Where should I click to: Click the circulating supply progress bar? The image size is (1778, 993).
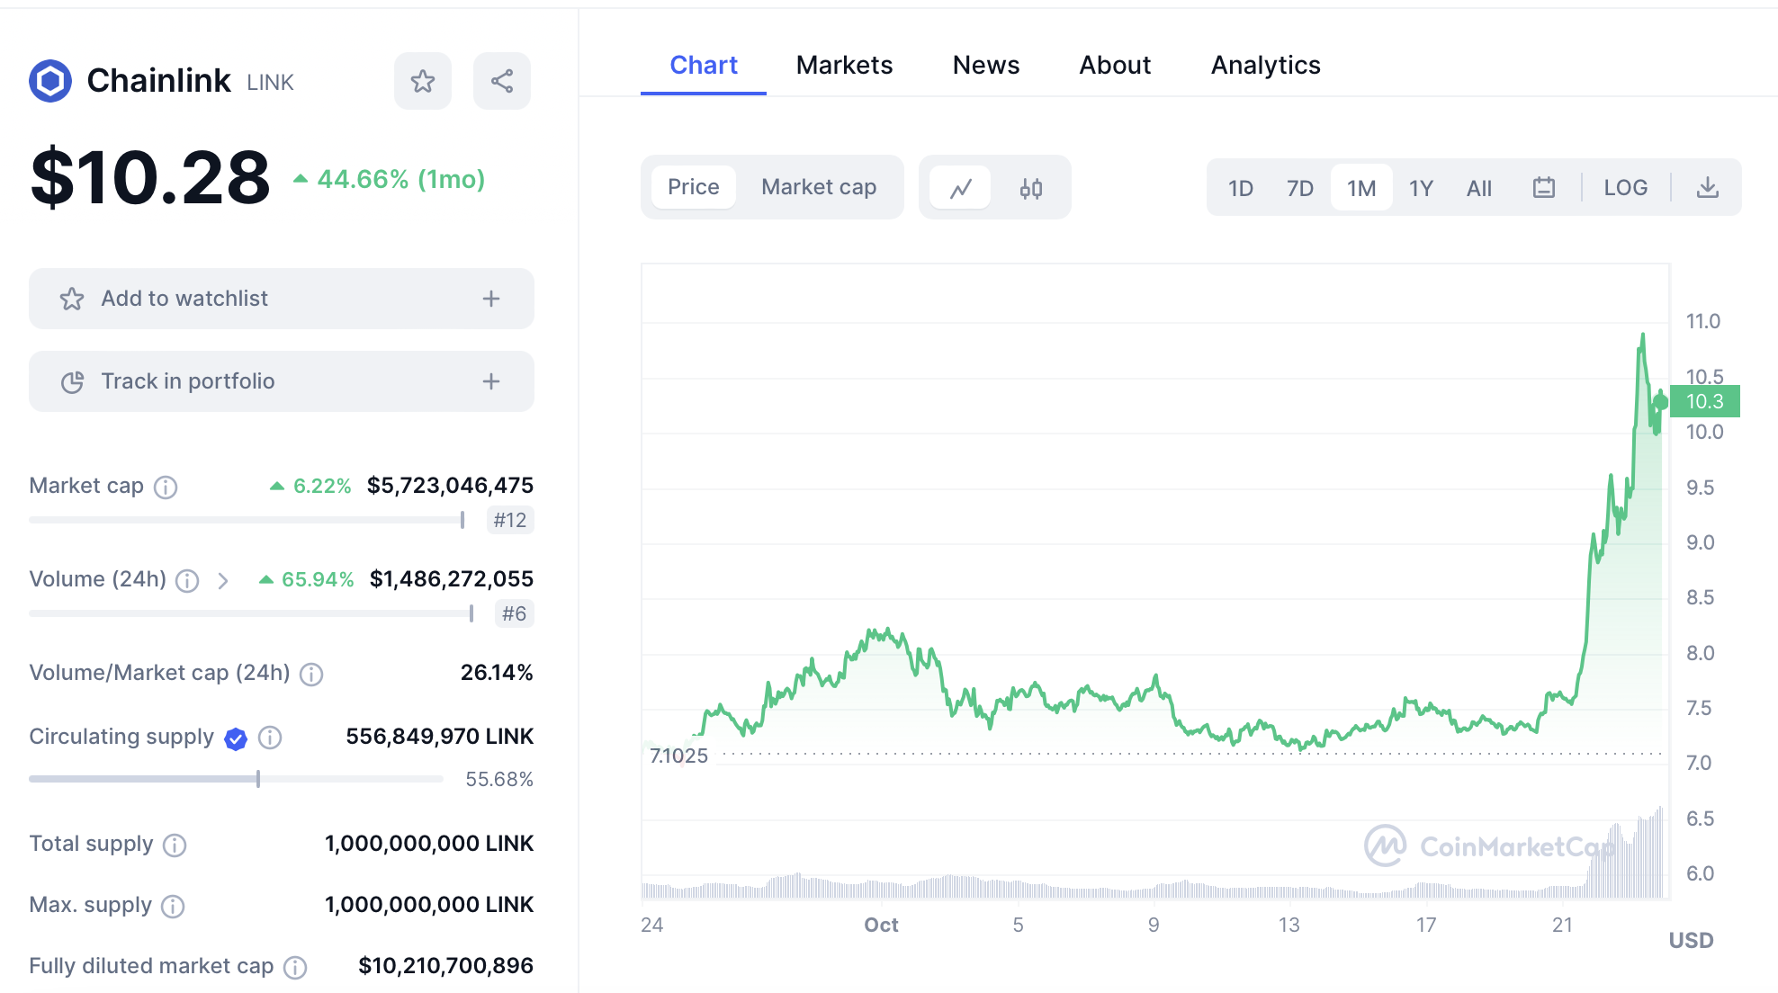tap(236, 779)
